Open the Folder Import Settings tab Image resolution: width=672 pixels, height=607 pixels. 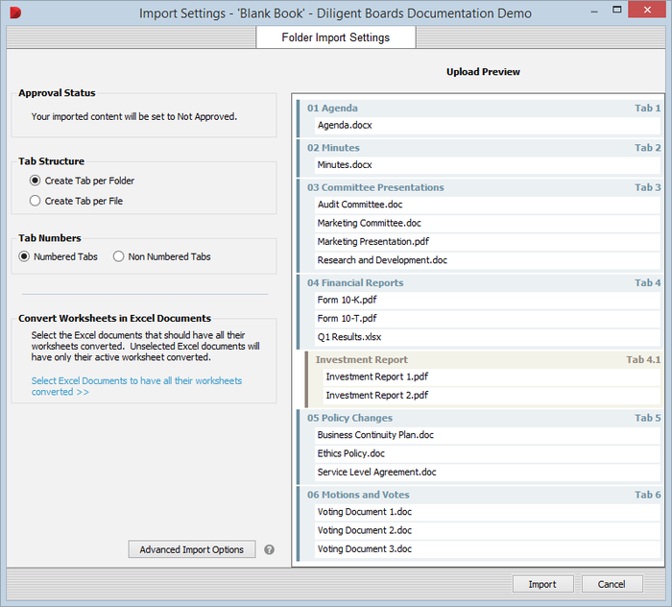tap(335, 37)
